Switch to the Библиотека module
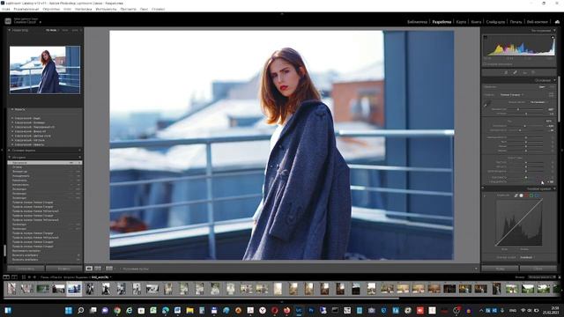This screenshot has height=317, width=564. click(417, 22)
